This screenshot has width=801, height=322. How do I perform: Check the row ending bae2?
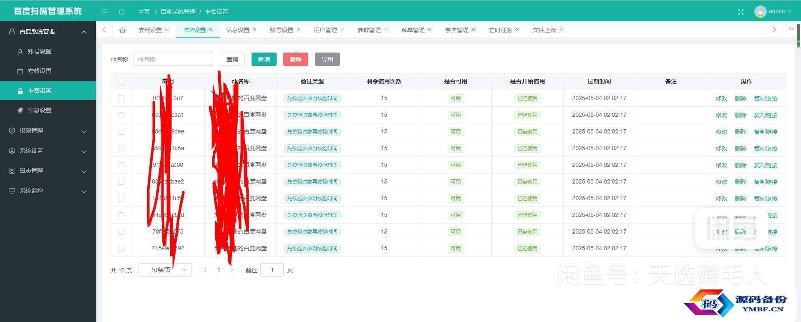tap(121, 182)
